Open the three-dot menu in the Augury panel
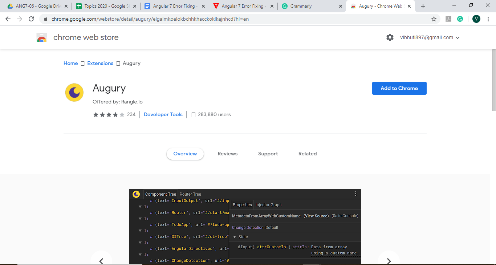The width and height of the screenshot is (496, 265). [x=355, y=194]
